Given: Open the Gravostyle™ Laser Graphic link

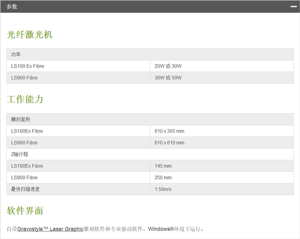Looking at the screenshot, I should (x=50, y=229).
